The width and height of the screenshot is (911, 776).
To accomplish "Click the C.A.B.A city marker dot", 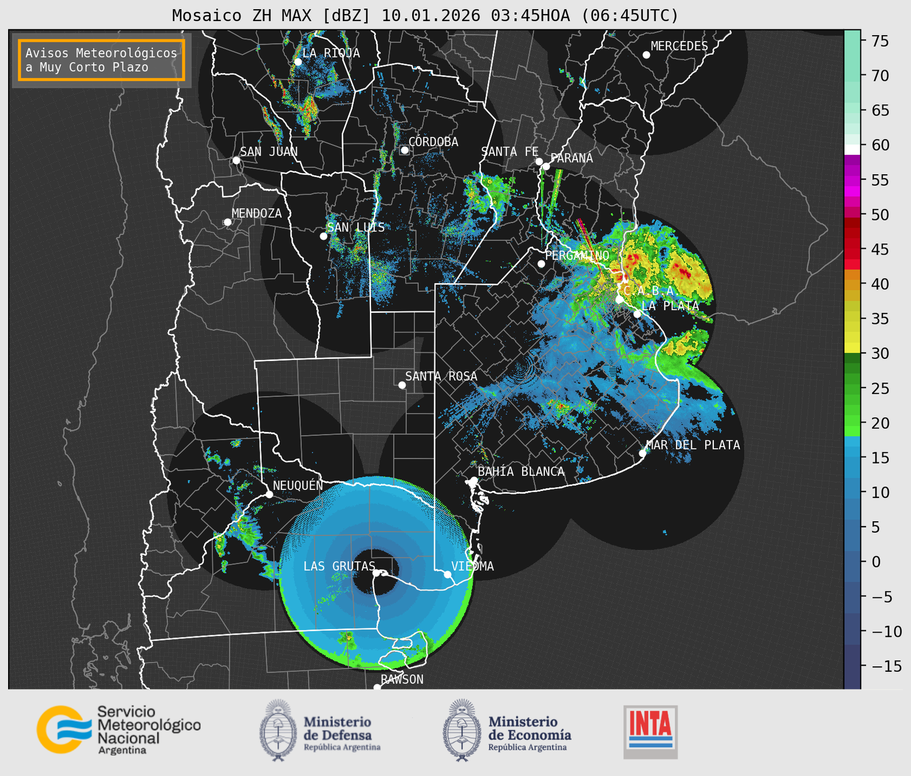I will (x=619, y=299).
